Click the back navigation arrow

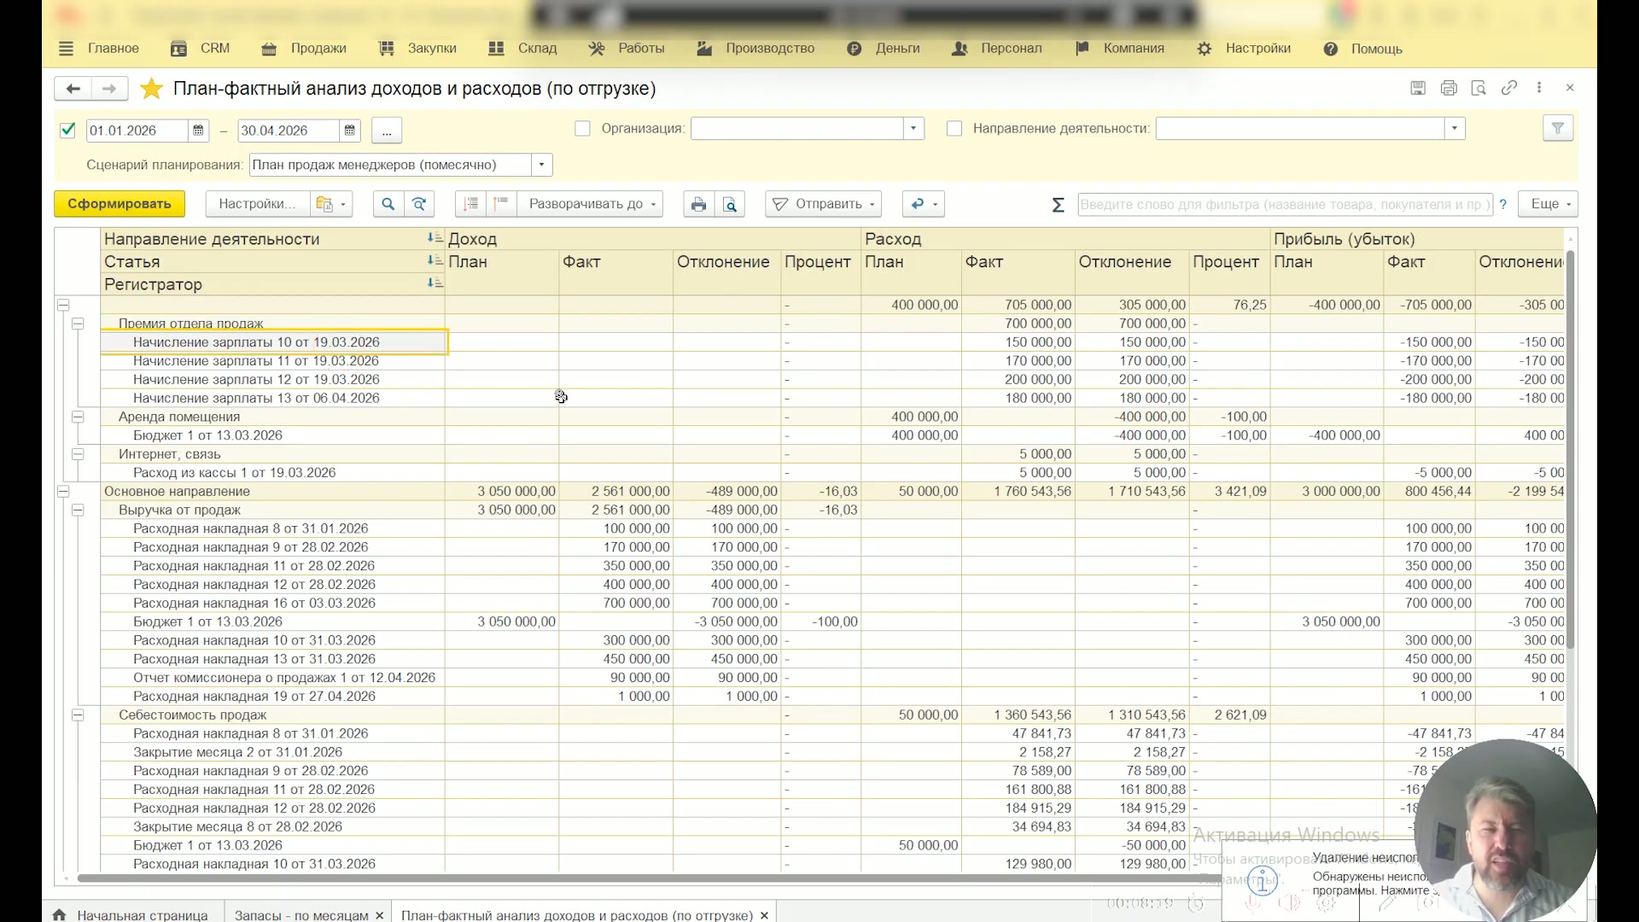(x=73, y=89)
